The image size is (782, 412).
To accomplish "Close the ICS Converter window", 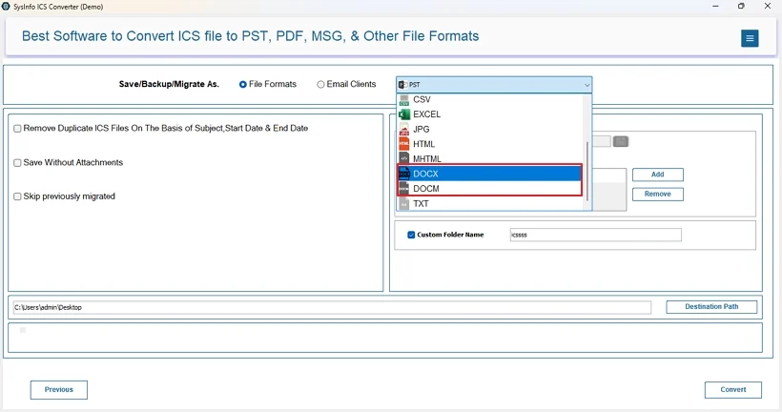I will pos(768,7).
